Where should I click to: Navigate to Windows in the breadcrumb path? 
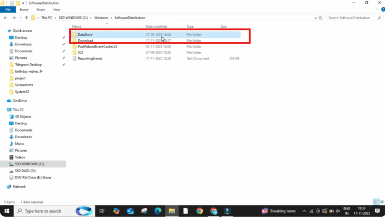101,18
